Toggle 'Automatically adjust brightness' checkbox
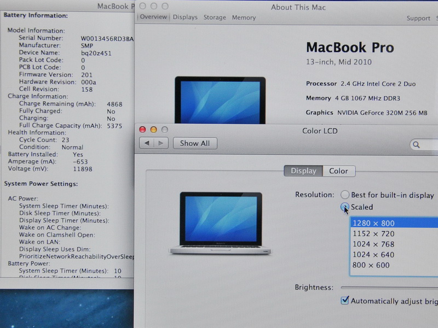The width and height of the screenshot is (438, 328). click(345, 301)
